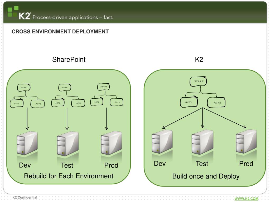Select the ACT1 box above SharePoint Dev

point(17,103)
